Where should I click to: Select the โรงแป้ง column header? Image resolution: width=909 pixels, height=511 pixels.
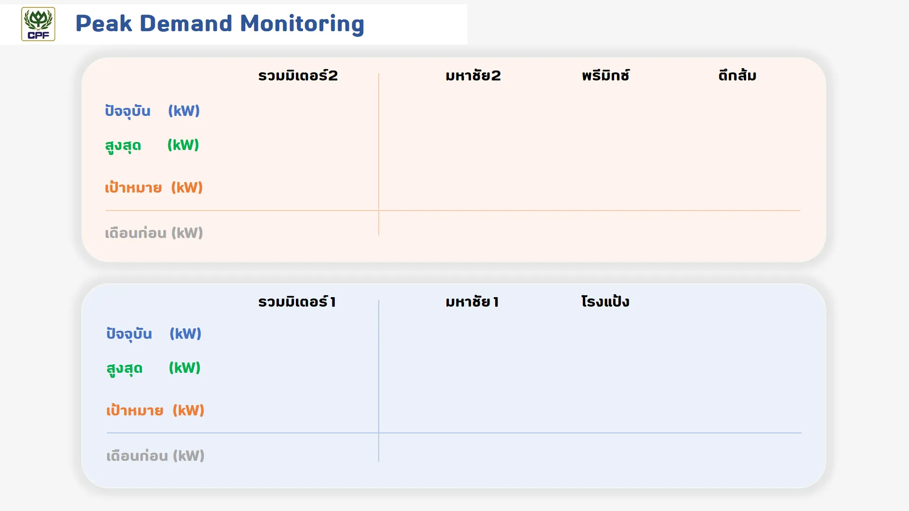[605, 301]
